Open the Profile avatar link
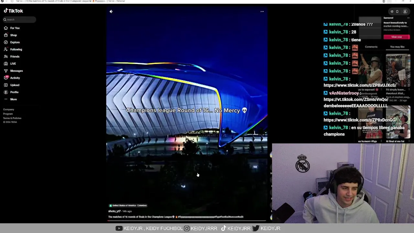 [x=6, y=92]
